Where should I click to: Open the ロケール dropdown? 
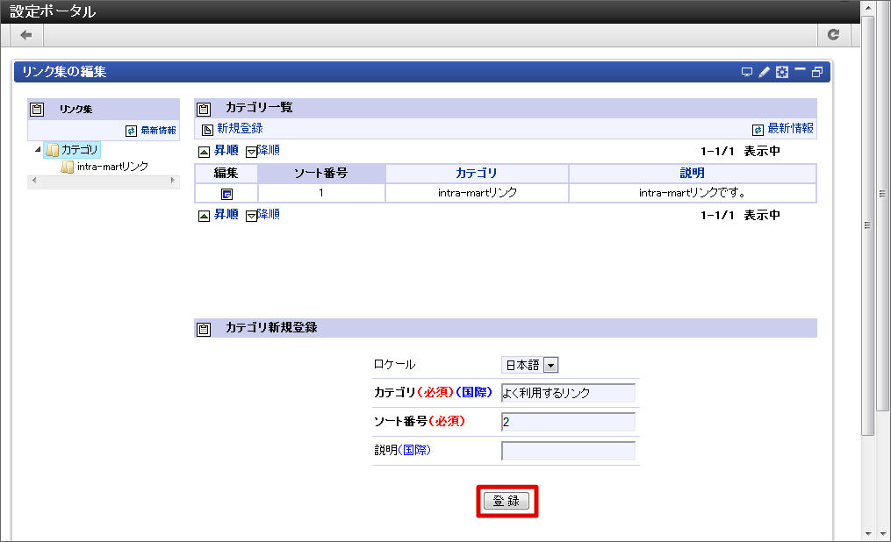(529, 365)
